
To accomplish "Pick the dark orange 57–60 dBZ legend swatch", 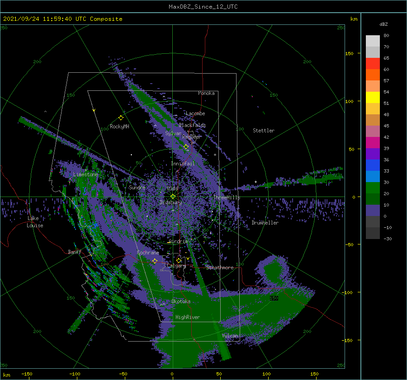I will tap(373, 75).
